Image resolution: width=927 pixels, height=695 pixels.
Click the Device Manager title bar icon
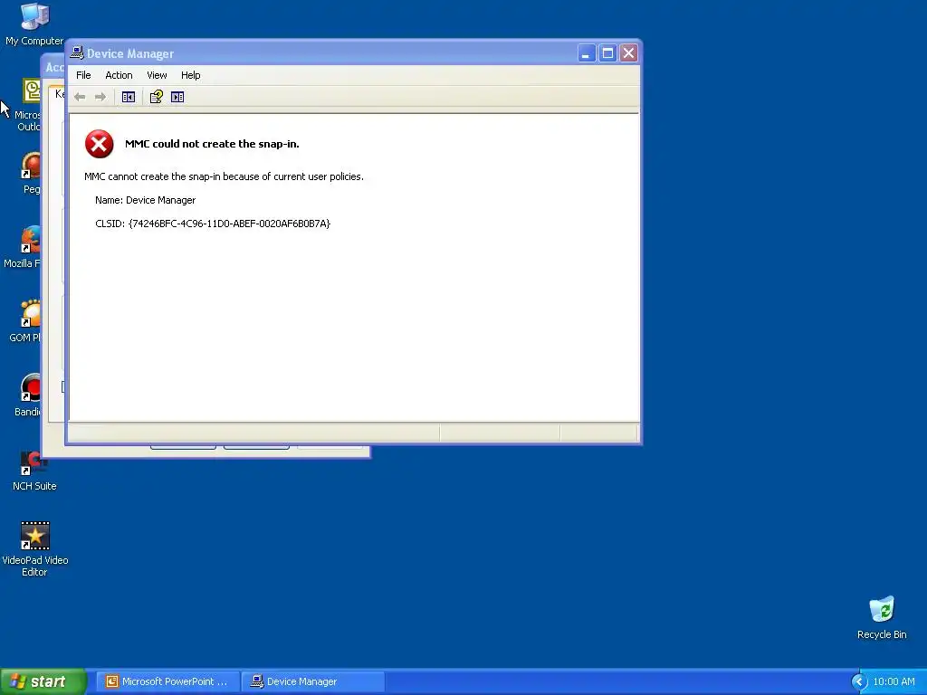tap(77, 53)
